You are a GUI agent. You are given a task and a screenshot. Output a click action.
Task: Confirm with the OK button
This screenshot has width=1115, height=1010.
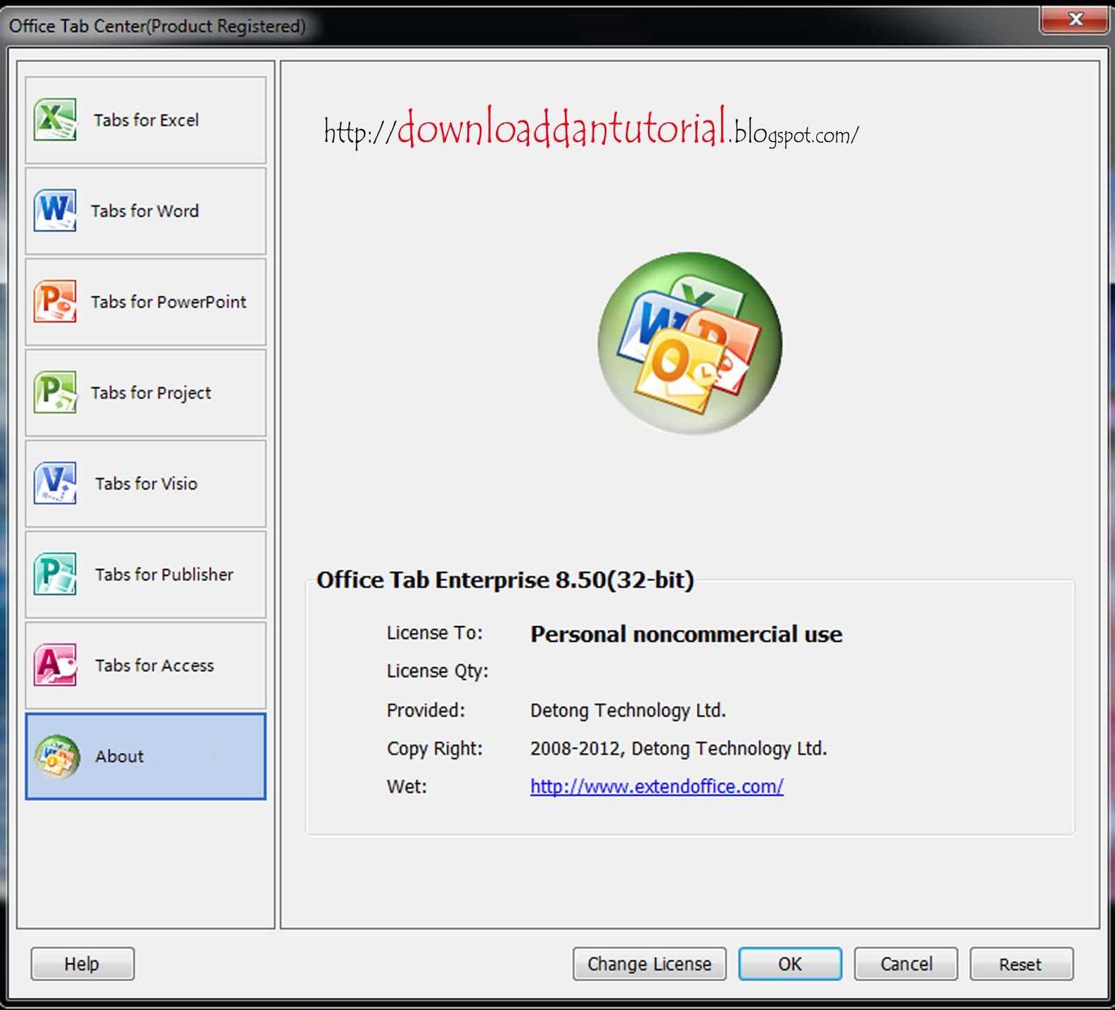(790, 964)
